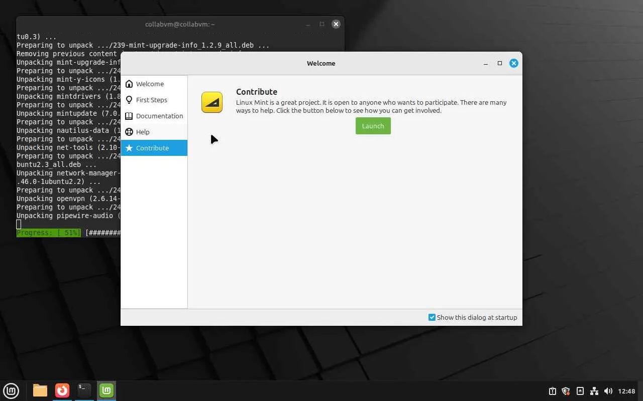Open the Linux Mint start menu
Viewport: 643px width, 401px height.
tap(11, 390)
